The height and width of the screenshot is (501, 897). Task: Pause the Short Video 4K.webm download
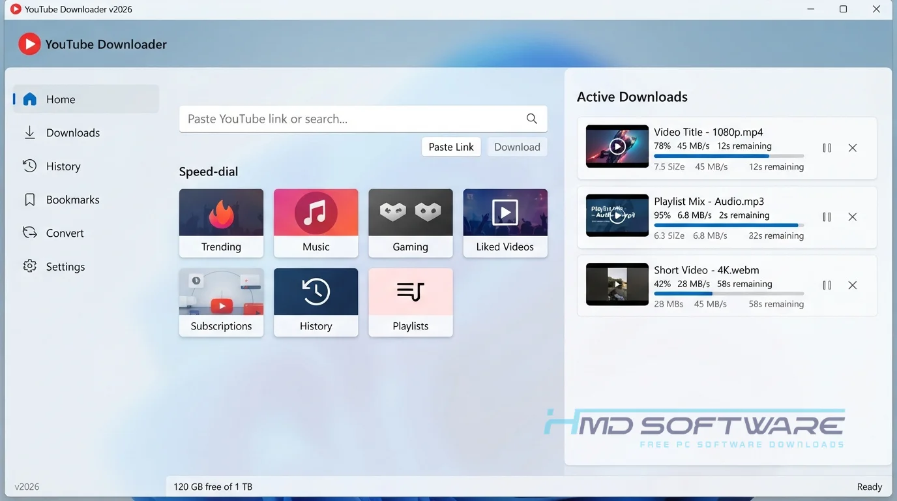(x=827, y=285)
